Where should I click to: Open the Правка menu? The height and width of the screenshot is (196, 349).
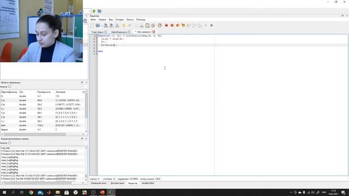[102, 20]
